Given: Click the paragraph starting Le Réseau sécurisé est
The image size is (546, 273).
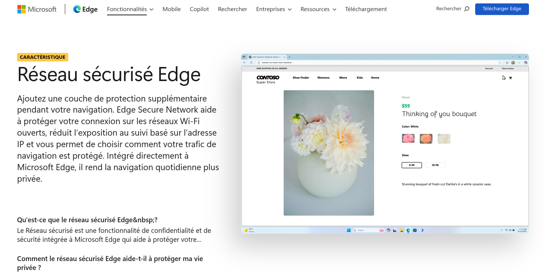Looking at the screenshot, I should [x=114, y=235].
